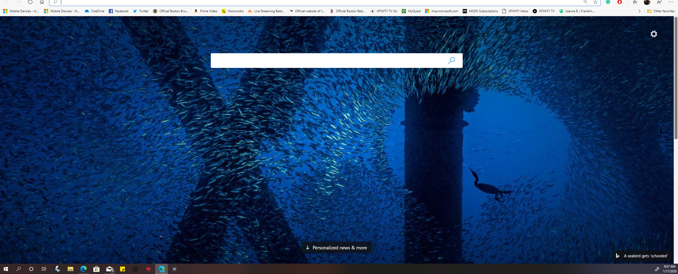Image resolution: width=678 pixels, height=274 pixels.
Task: Open the Grammarly extension
Action: (x=608, y=2)
